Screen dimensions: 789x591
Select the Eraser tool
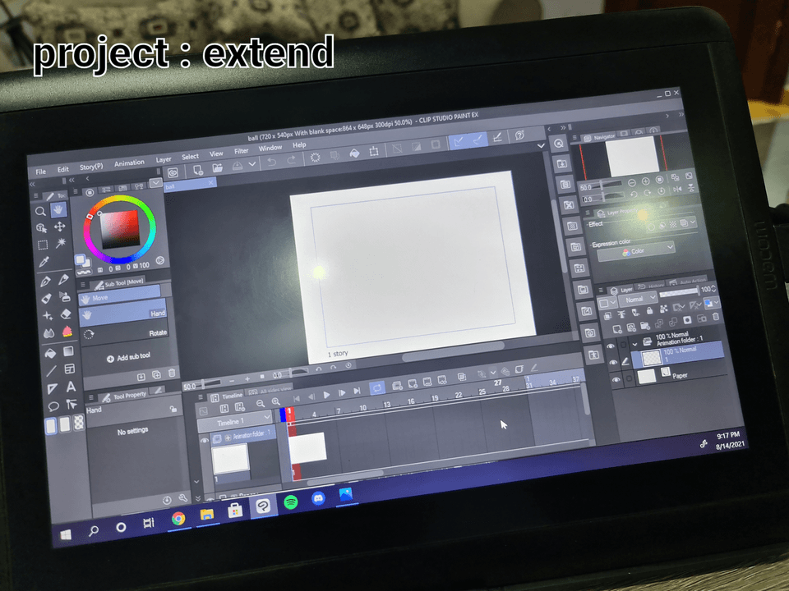(x=66, y=314)
